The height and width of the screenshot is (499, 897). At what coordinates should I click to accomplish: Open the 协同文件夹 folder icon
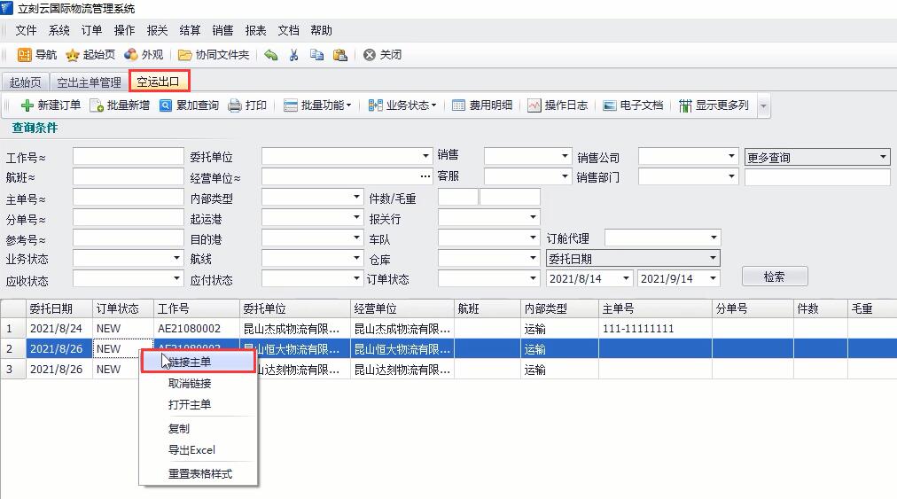click(x=185, y=55)
